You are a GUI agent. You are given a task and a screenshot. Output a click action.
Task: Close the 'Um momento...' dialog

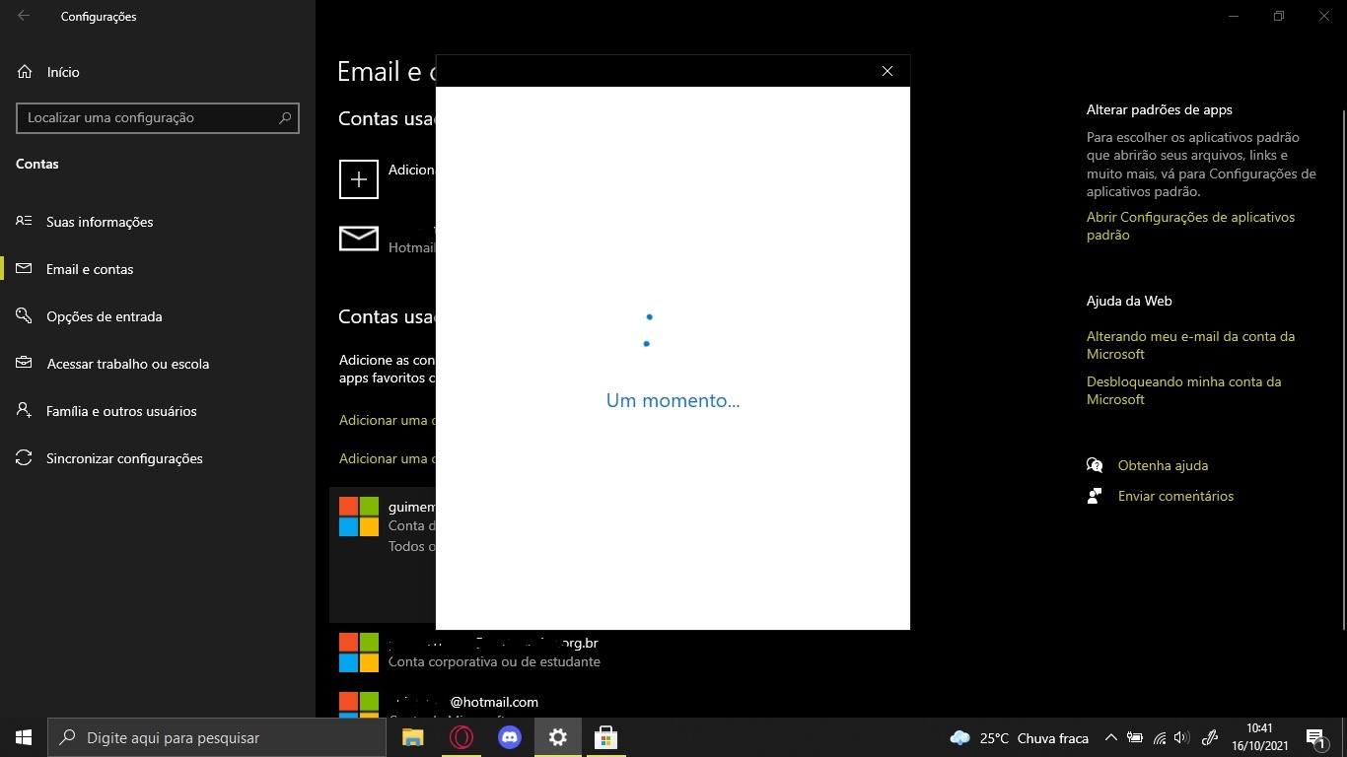coord(887,71)
